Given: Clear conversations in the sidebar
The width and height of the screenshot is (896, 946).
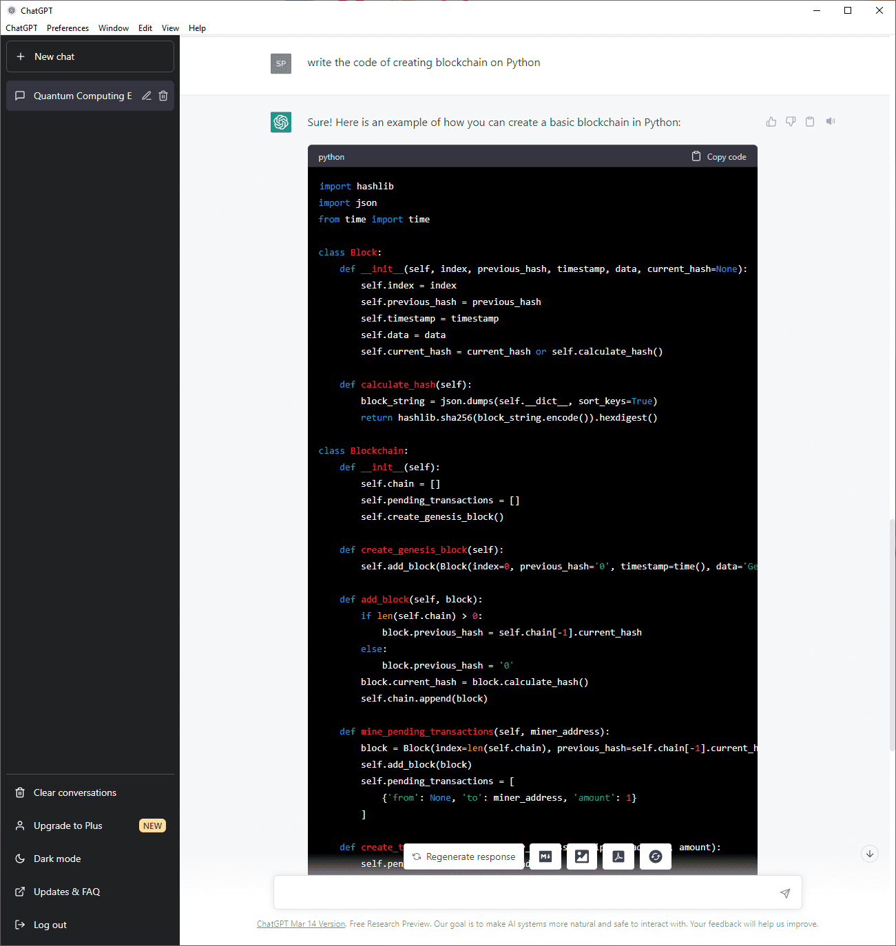Looking at the screenshot, I should 90,792.
